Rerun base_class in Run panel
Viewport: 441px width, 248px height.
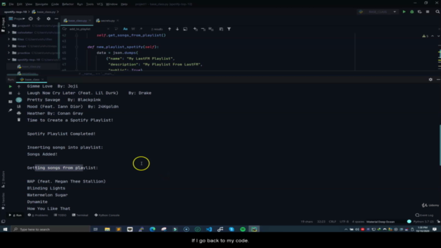[10, 86]
